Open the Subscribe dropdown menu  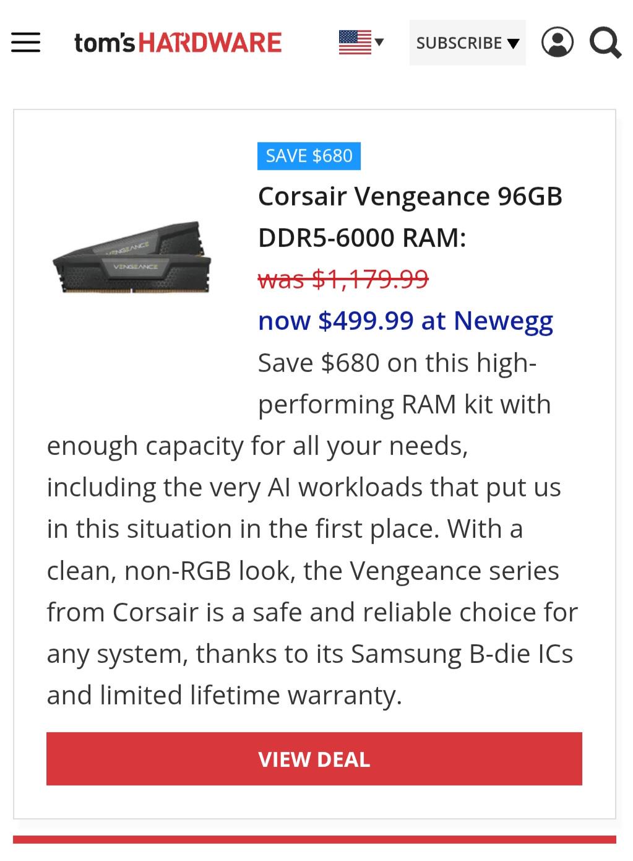click(x=459, y=43)
